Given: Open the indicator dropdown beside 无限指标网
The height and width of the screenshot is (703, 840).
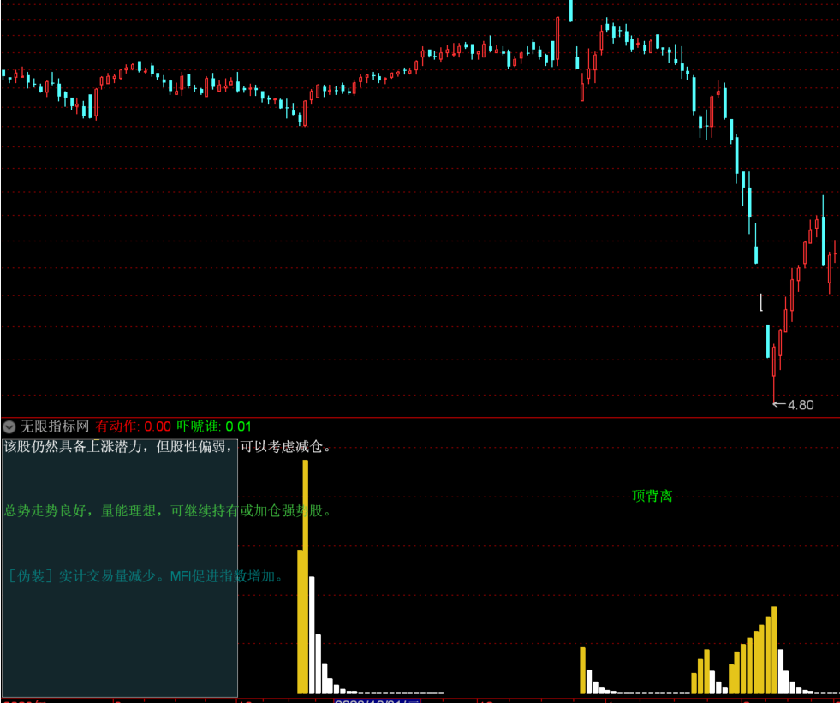Looking at the screenshot, I should [x=9, y=427].
